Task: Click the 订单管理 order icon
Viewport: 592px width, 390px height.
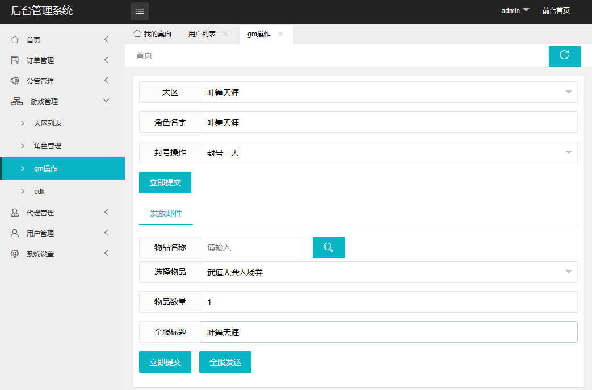Action: pyautogui.click(x=15, y=60)
